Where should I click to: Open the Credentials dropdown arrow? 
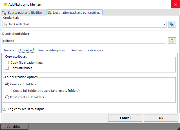pyautogui.click(x=165, y=24)
